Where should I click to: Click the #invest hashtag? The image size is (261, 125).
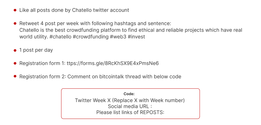pyautogui.click(x=136, y=37)
